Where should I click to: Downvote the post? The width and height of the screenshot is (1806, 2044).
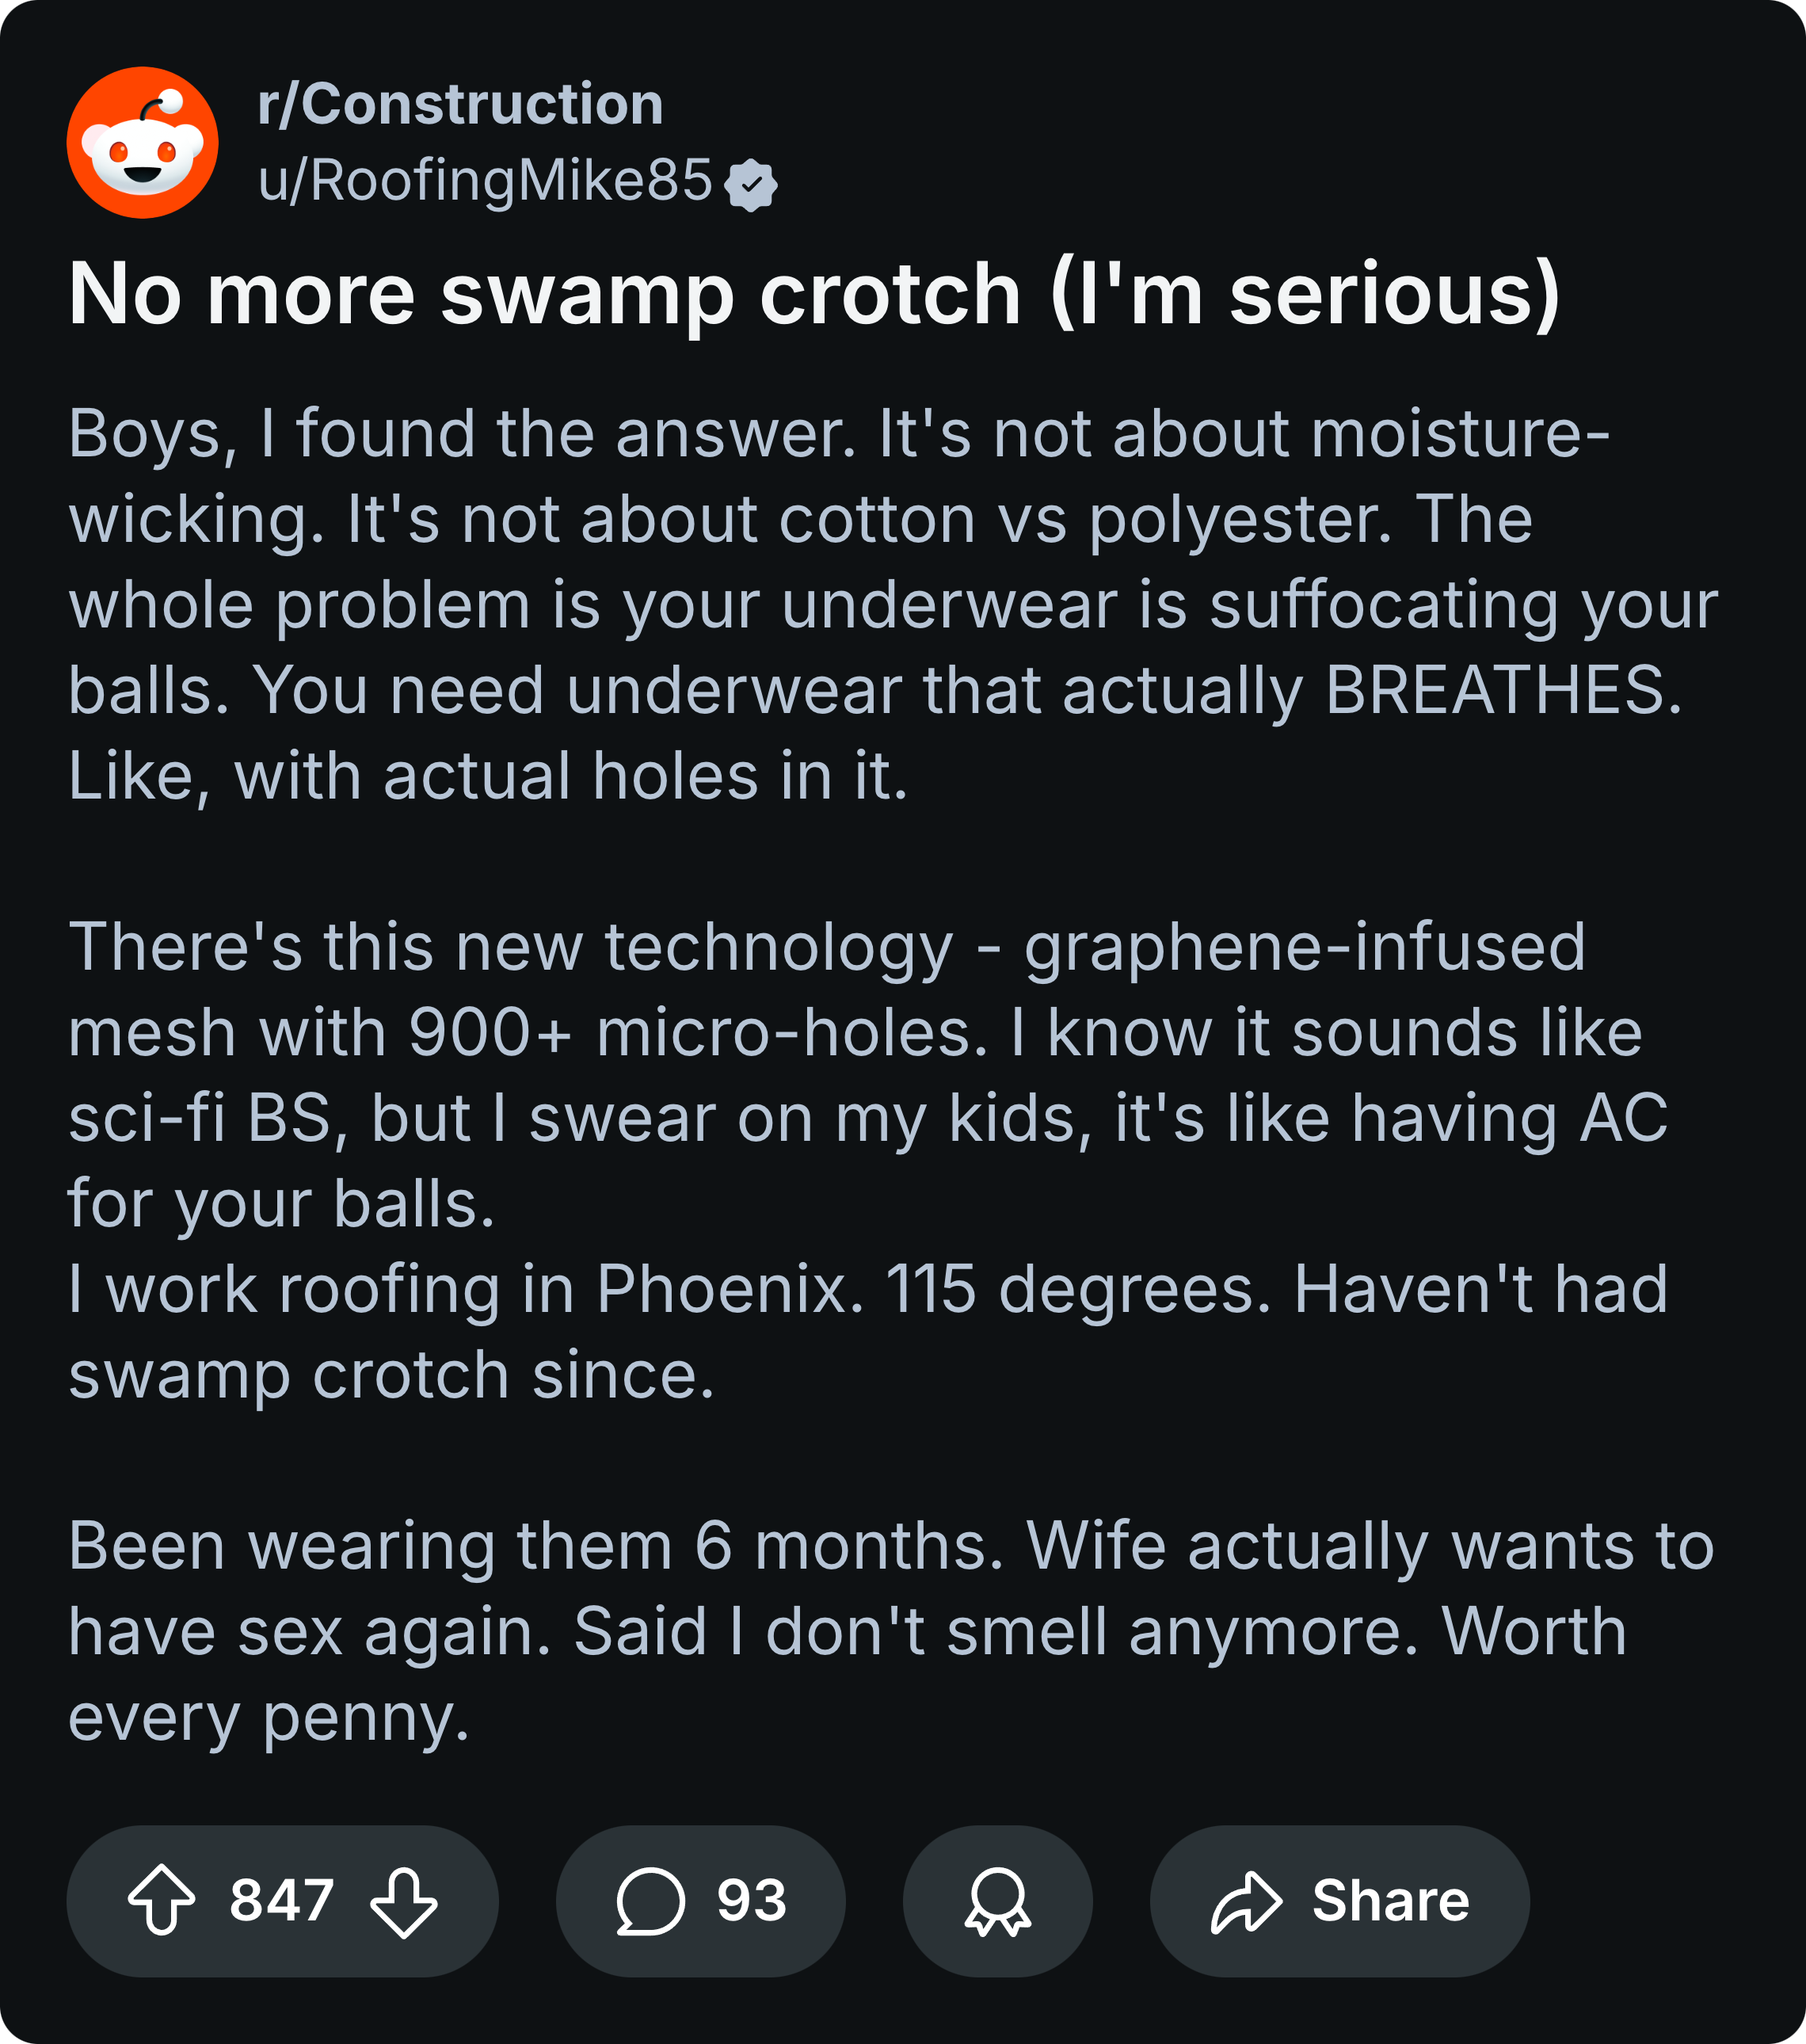pos(403,1901)
